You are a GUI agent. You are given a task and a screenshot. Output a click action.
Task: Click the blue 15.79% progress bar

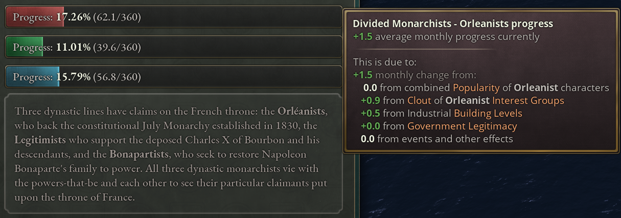coord(173,77)
